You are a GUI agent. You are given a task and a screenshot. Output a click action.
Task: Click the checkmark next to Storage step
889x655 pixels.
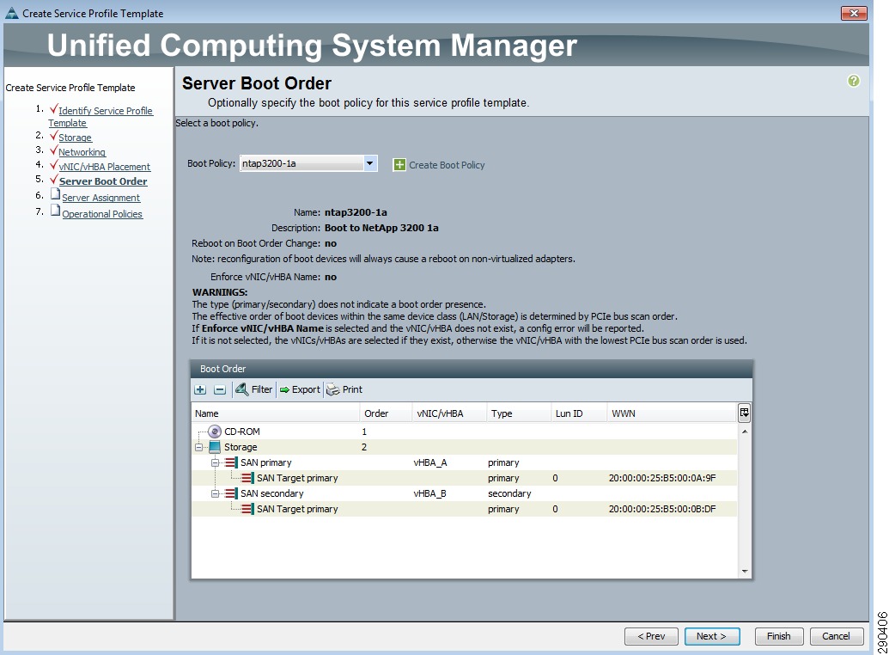click(53, 136)
